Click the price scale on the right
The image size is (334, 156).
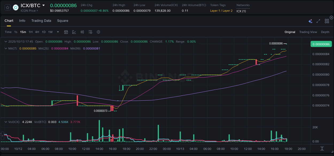coord(321,80)
